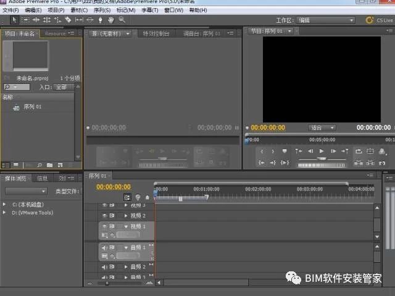Viewport: 395px width, 296px height.
Task: Select the Selection arrow tool
Action: tap(14, 20)
